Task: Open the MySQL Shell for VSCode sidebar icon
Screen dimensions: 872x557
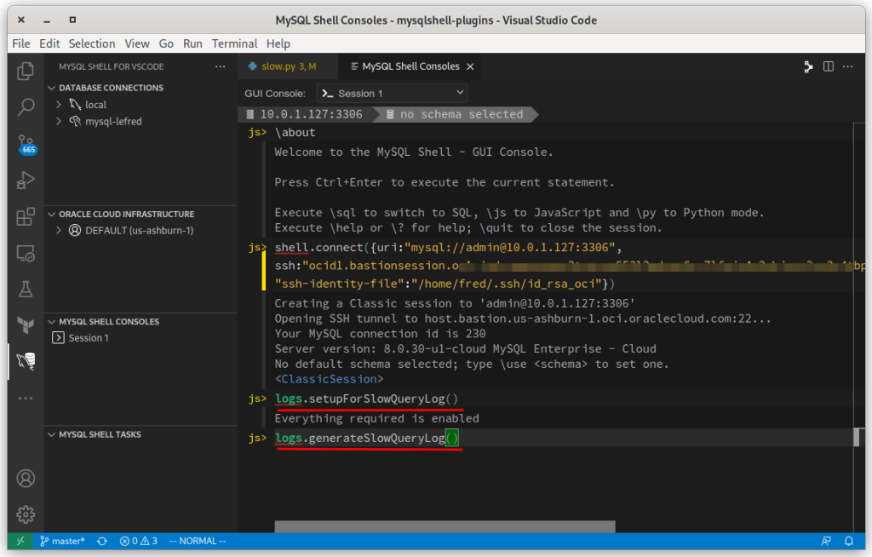Action: pos(26,361)
